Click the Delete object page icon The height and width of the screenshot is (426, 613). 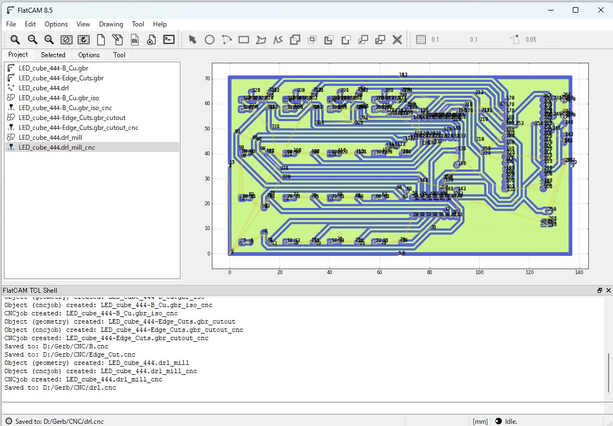click(151, 40)
